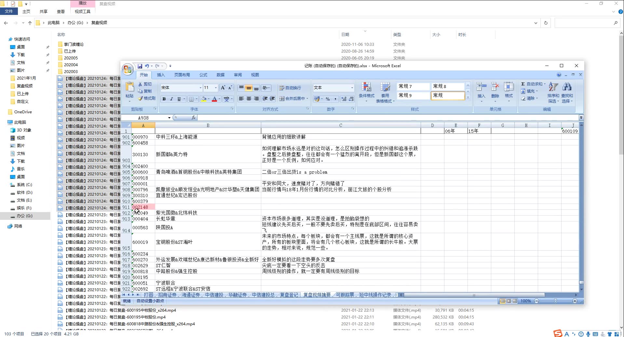The width and height of the screenshot is (624, 337).
Task: Apply comma style number format
Action: coord(335,99)
